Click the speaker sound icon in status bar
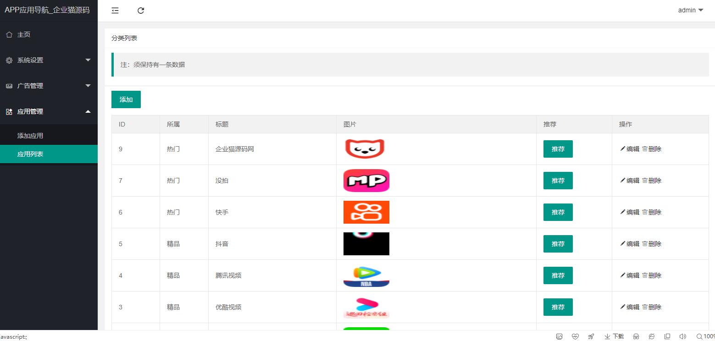Viewport: 715px width, 341px height. (682, 336)
